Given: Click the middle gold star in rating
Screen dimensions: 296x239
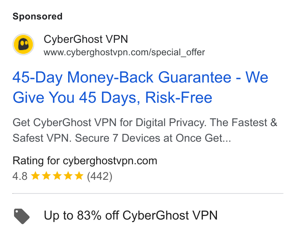Looking at the screenshot, I should tap(57, 176).
